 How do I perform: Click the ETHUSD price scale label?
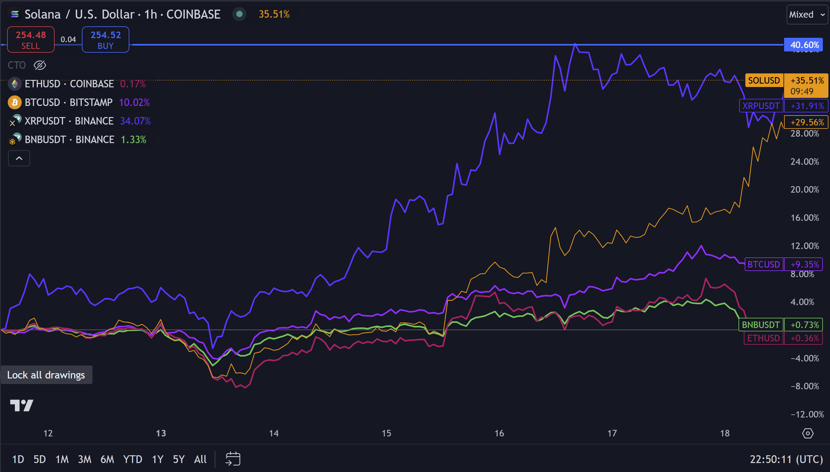click(x=763, y=338)
